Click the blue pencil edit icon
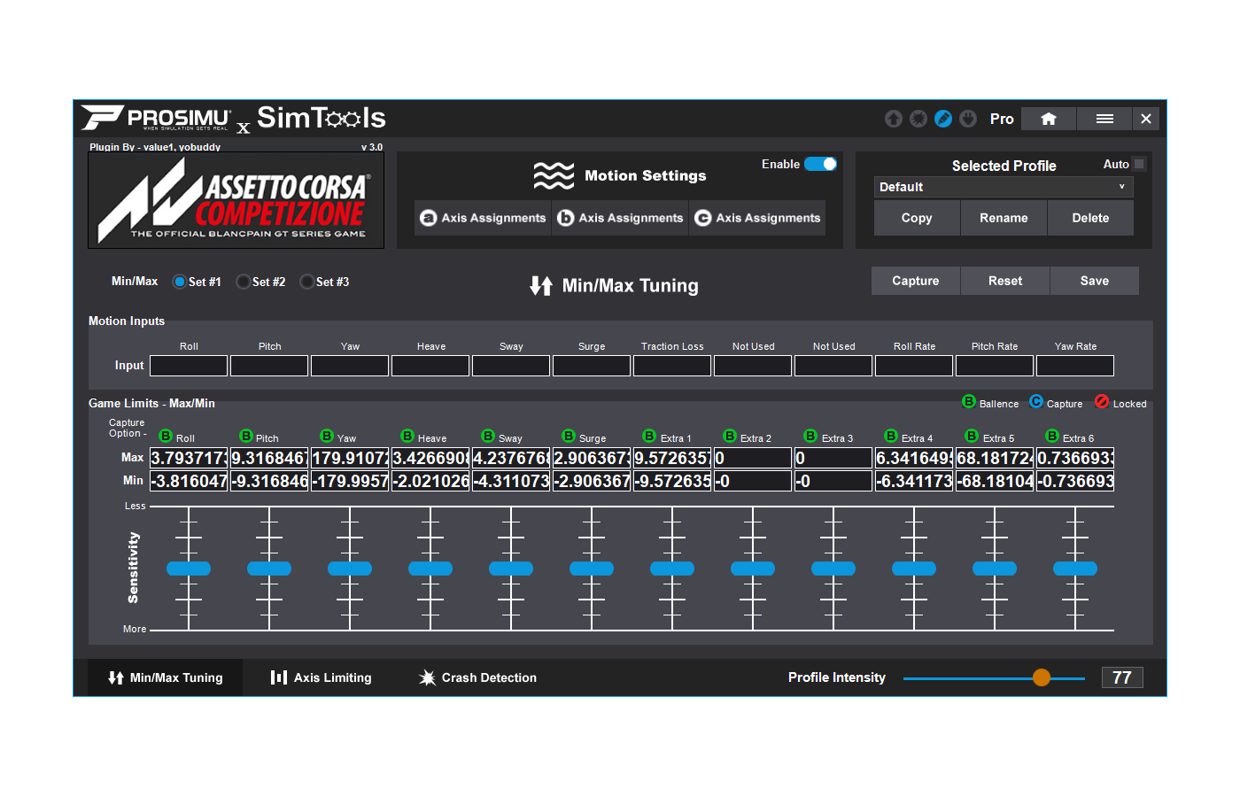 coord(943,119)
